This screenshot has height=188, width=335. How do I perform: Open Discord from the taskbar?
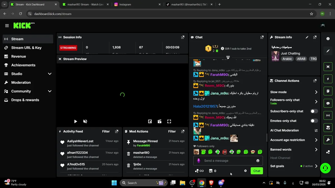tap(221, 183)
